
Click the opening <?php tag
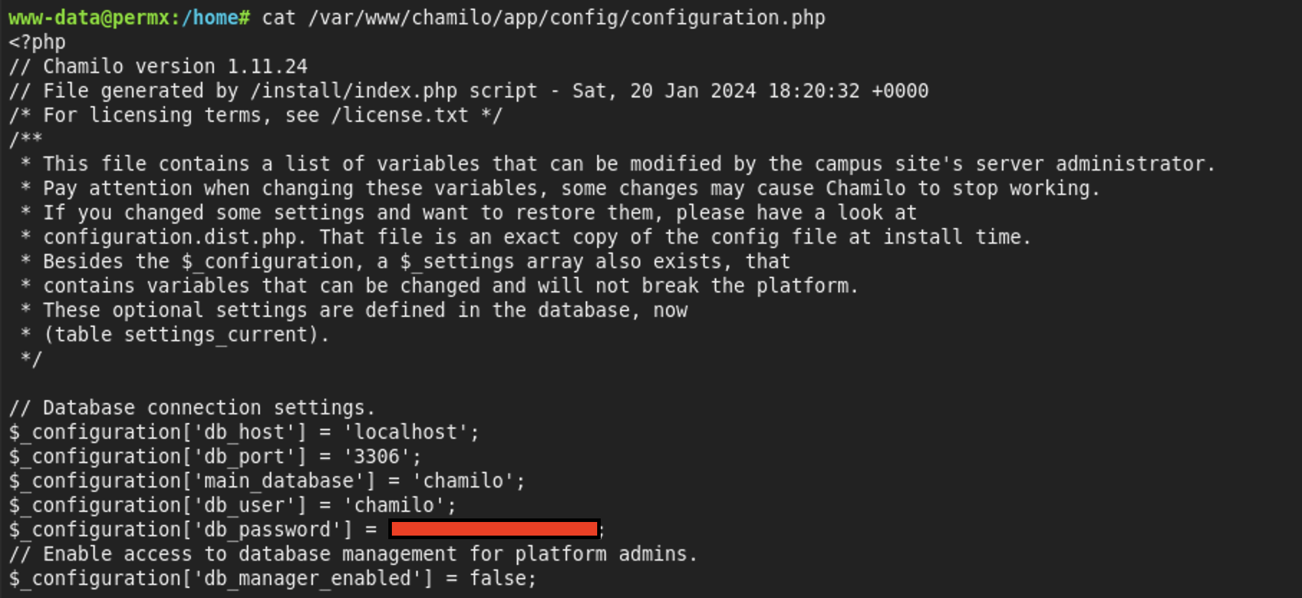pyautogui.click(x=37, y=42)
